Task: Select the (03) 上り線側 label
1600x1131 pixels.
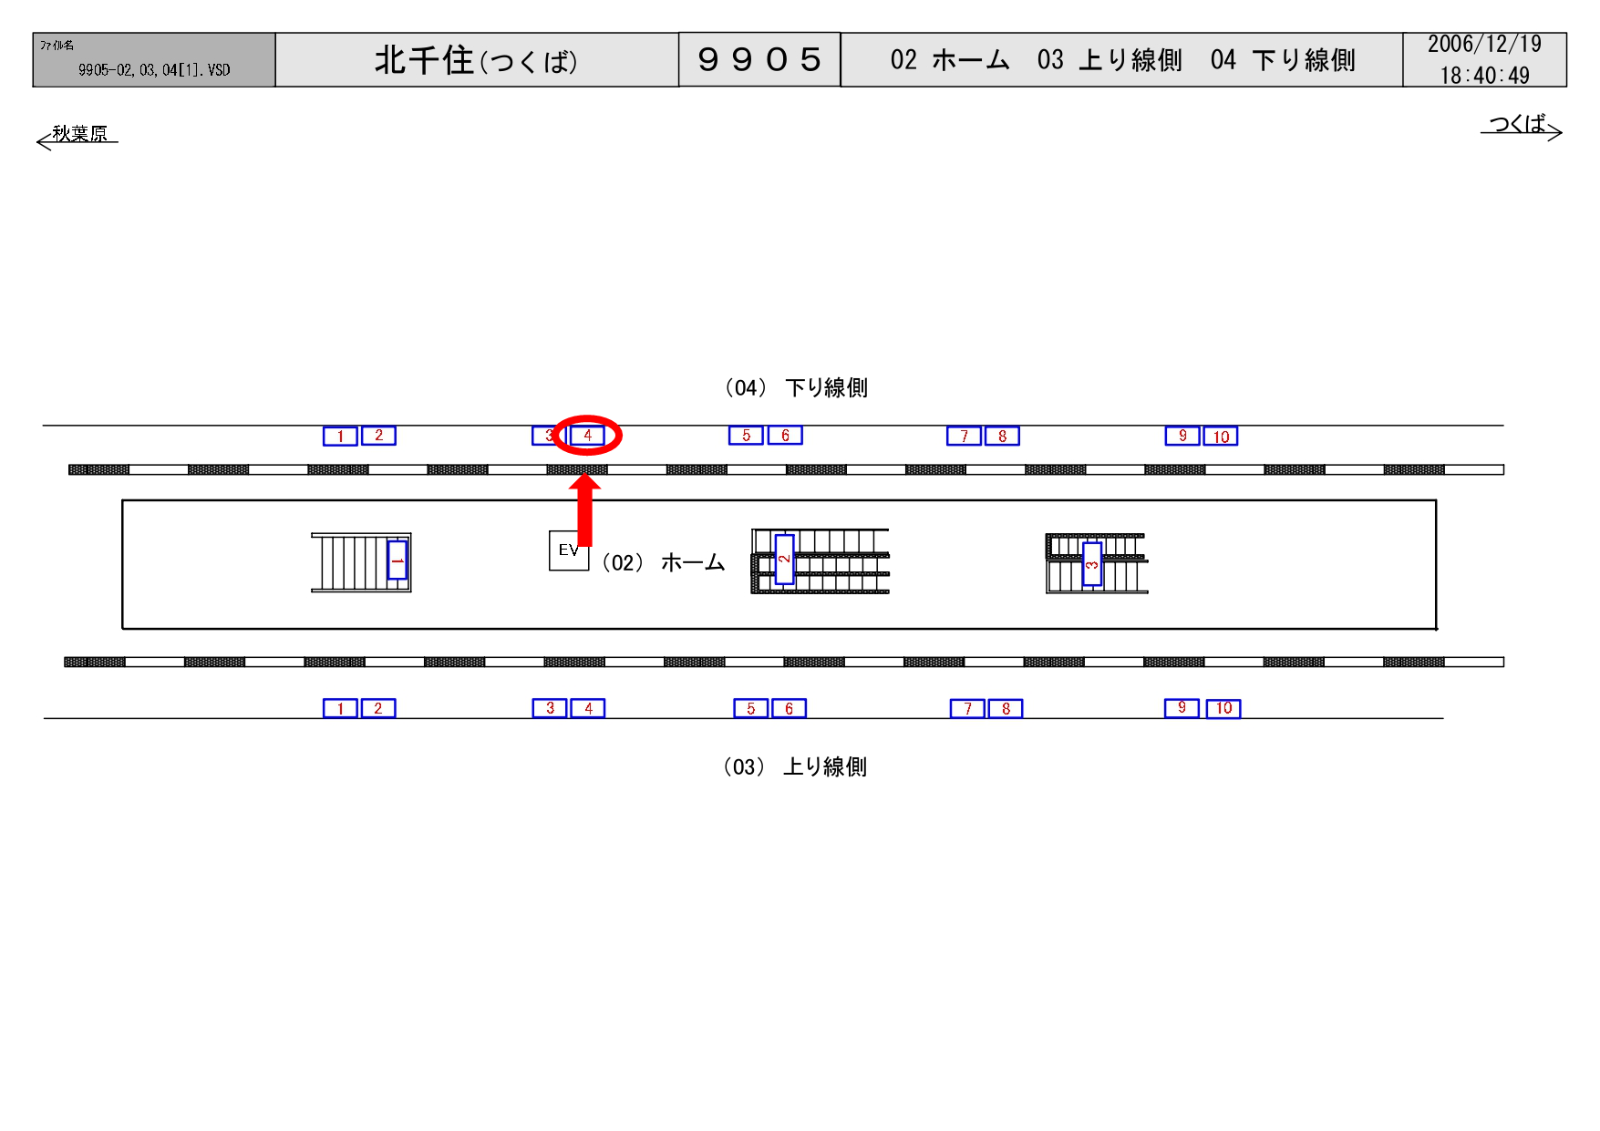Action: [794, 767]
